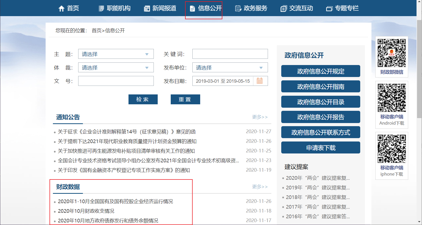Click the 检索 search button
This screenshot has width=422, height=225.
coord(143,99)
